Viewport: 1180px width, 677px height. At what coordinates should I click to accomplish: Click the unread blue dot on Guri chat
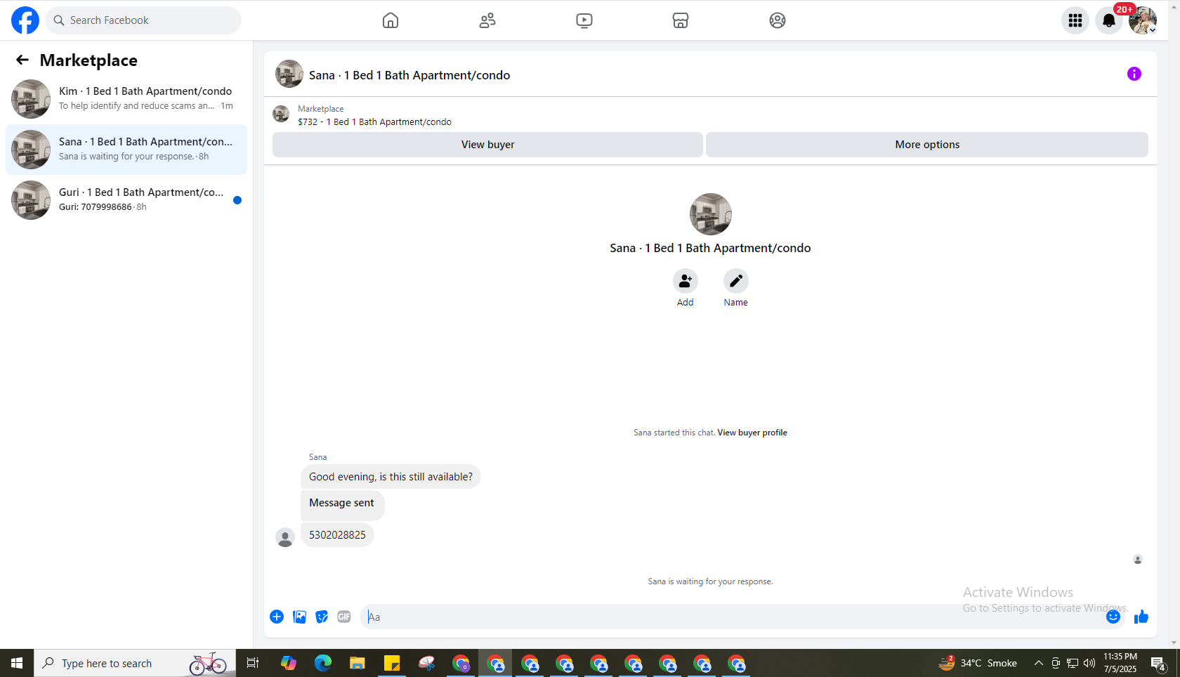tap(237, 200)
